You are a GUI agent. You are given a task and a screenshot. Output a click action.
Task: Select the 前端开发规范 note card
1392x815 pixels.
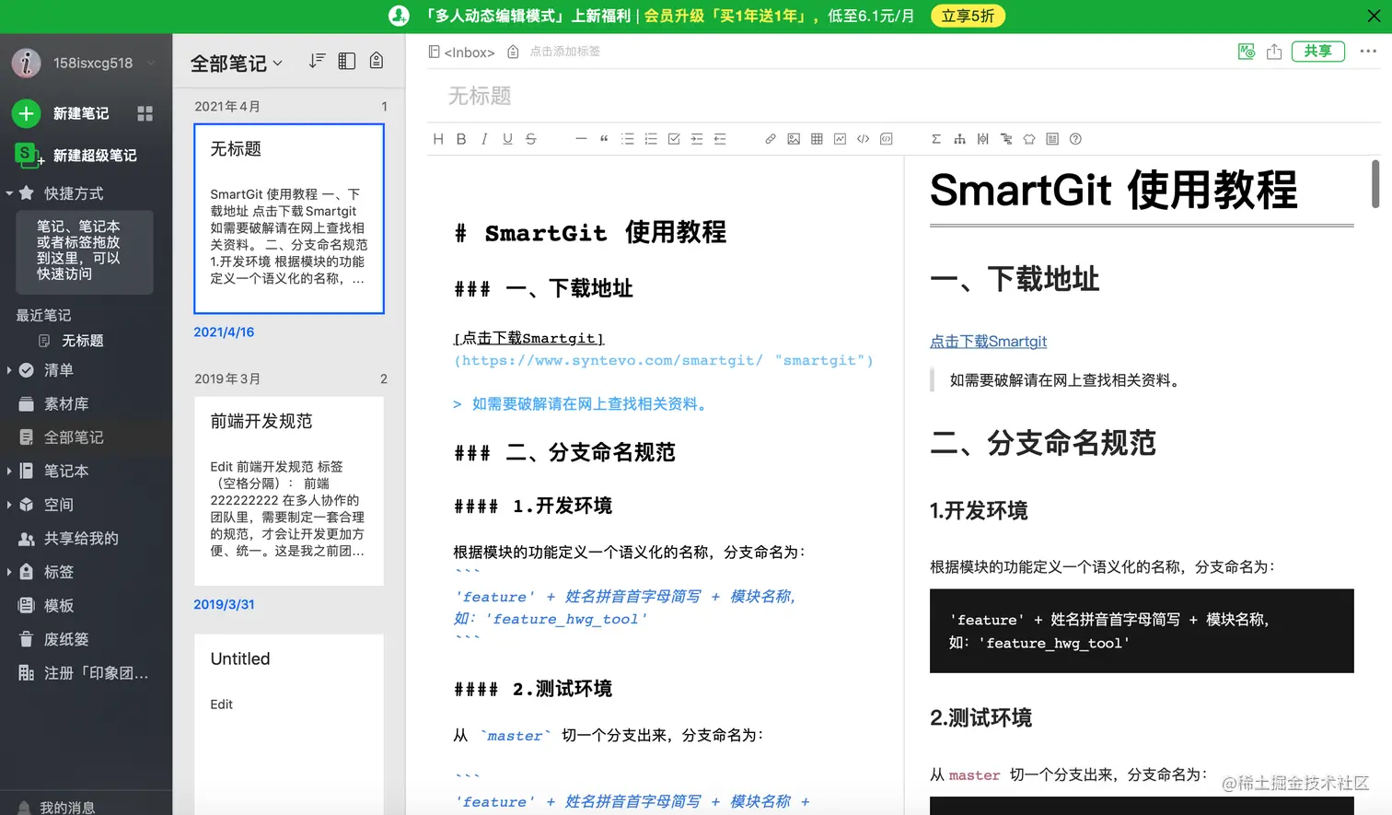click(x=289, y=491)
